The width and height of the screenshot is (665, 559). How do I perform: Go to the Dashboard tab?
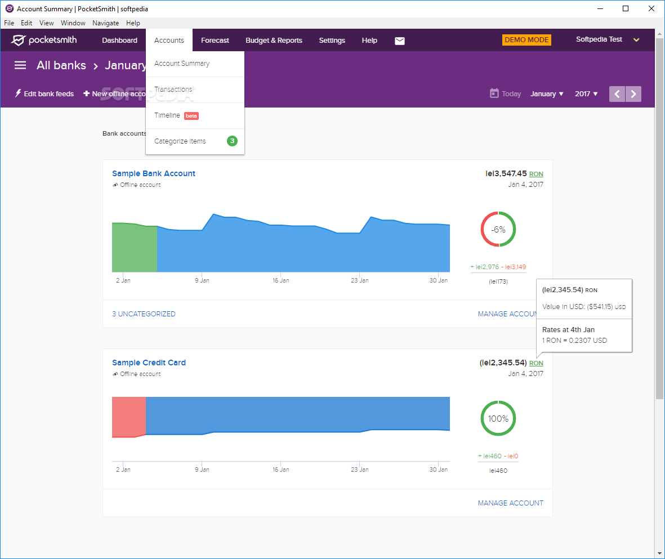(x=119, y=41)
